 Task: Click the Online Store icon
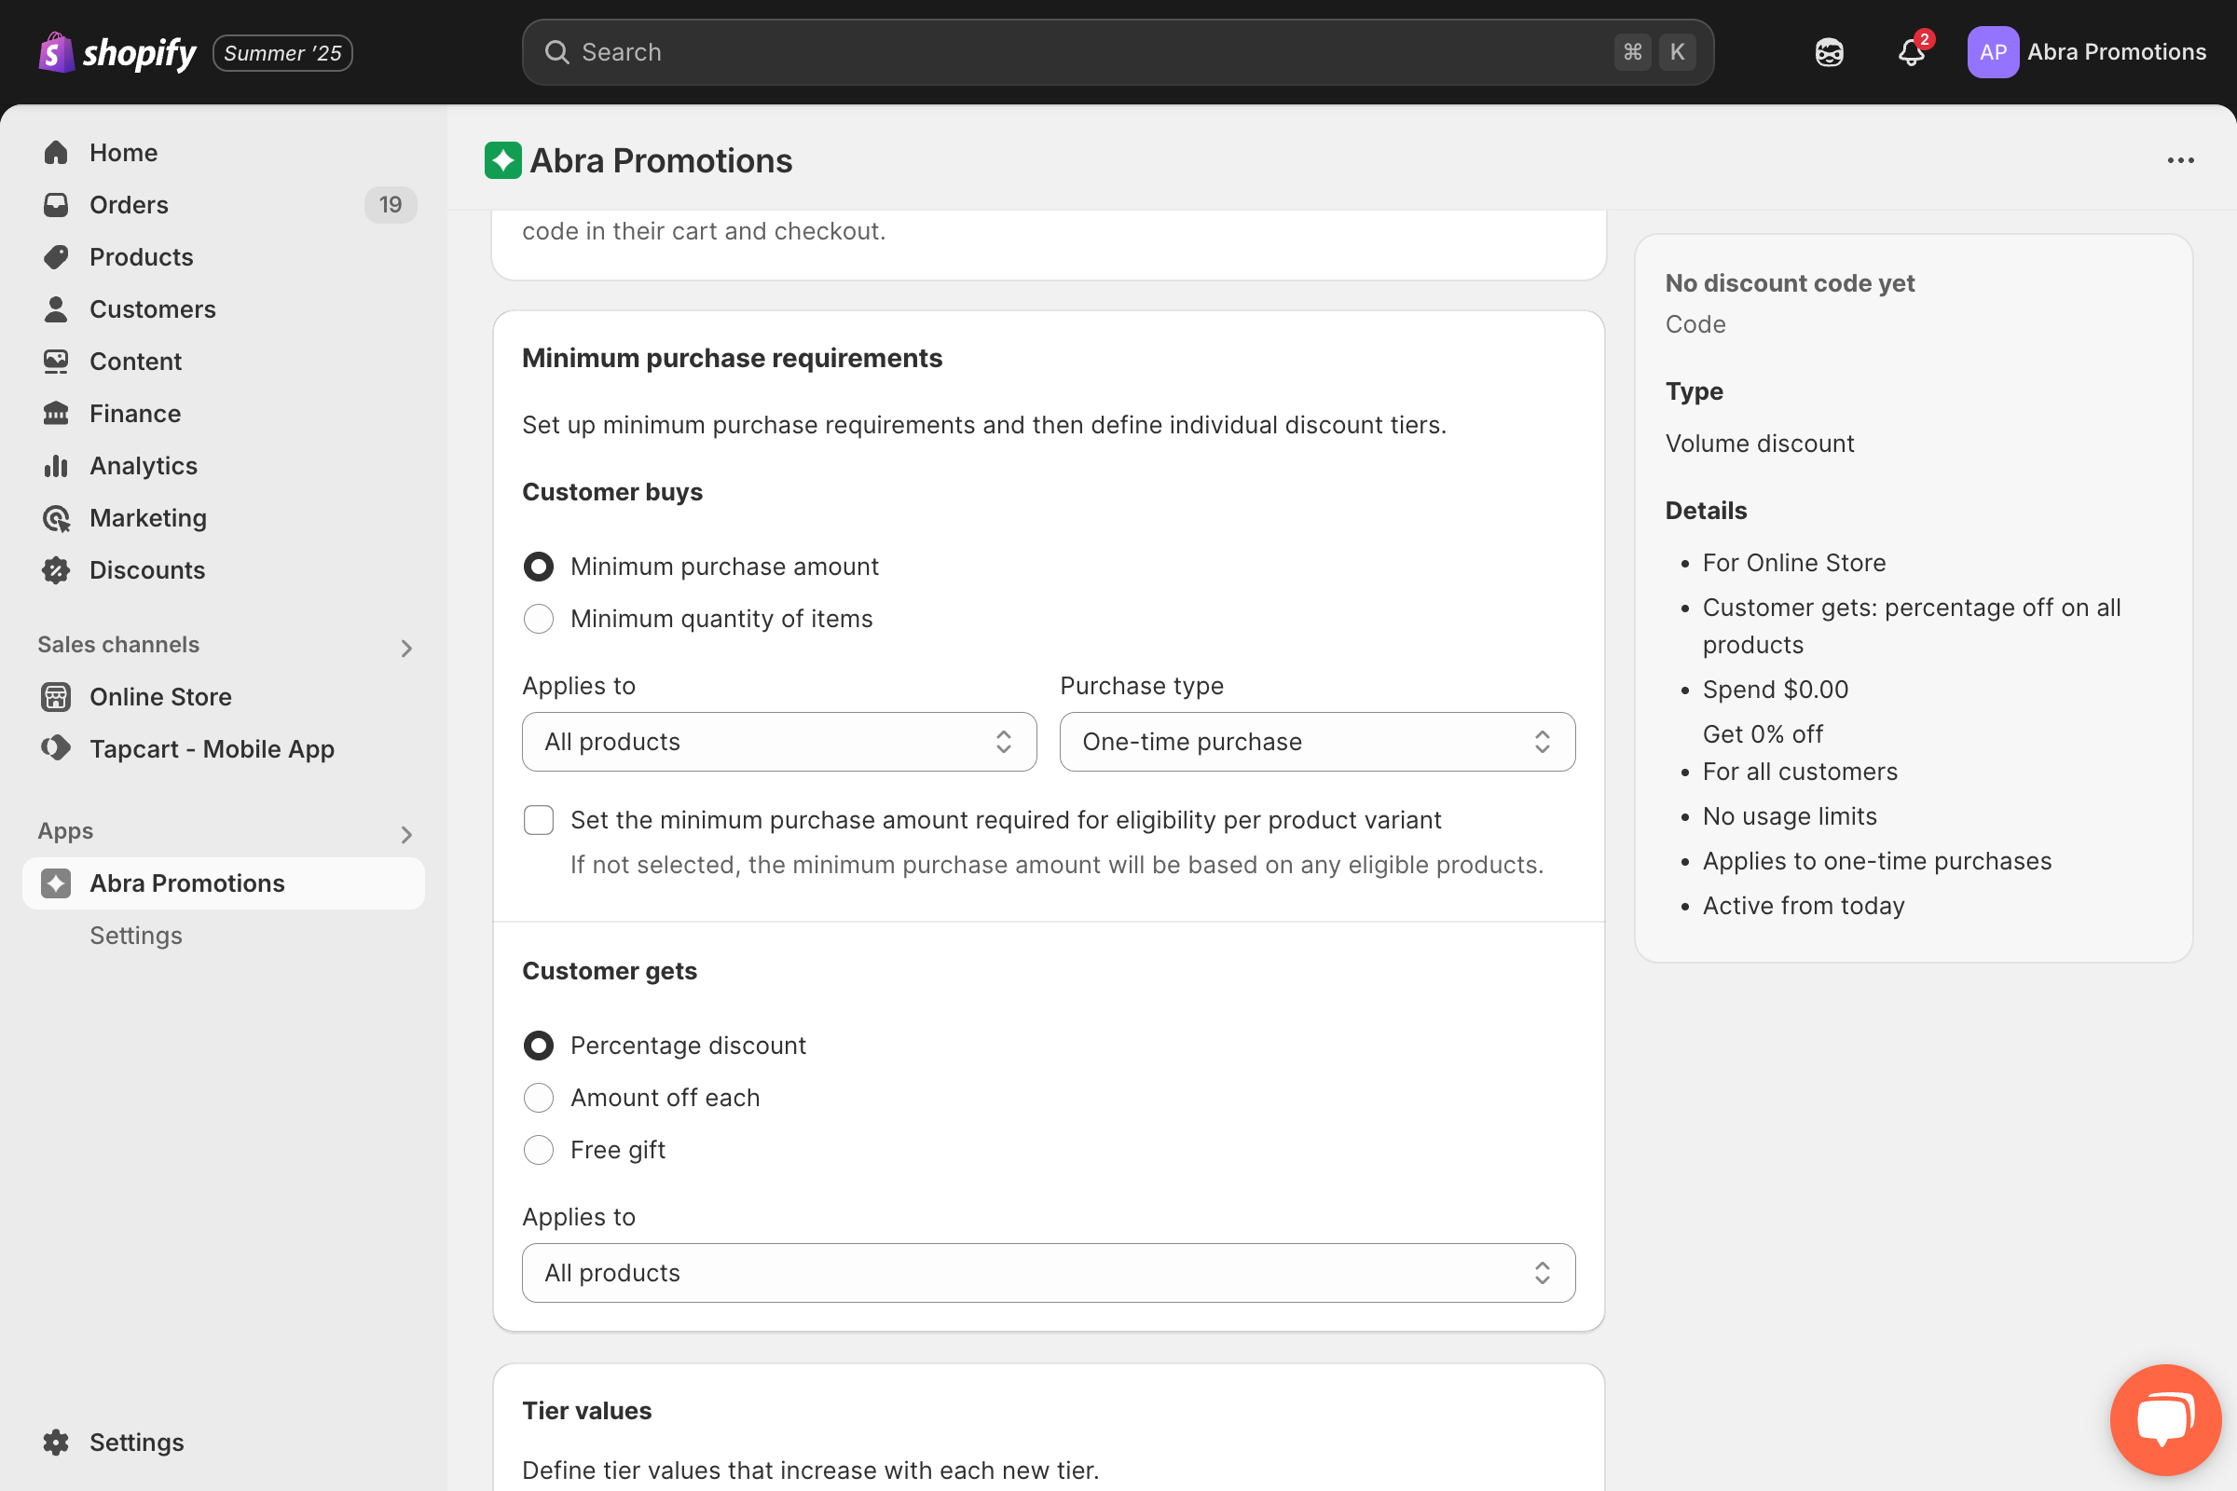(56, 697)
